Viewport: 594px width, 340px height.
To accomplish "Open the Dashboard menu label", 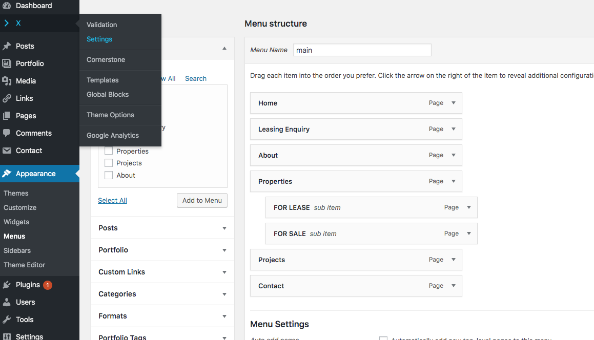I will click(34, 6).
